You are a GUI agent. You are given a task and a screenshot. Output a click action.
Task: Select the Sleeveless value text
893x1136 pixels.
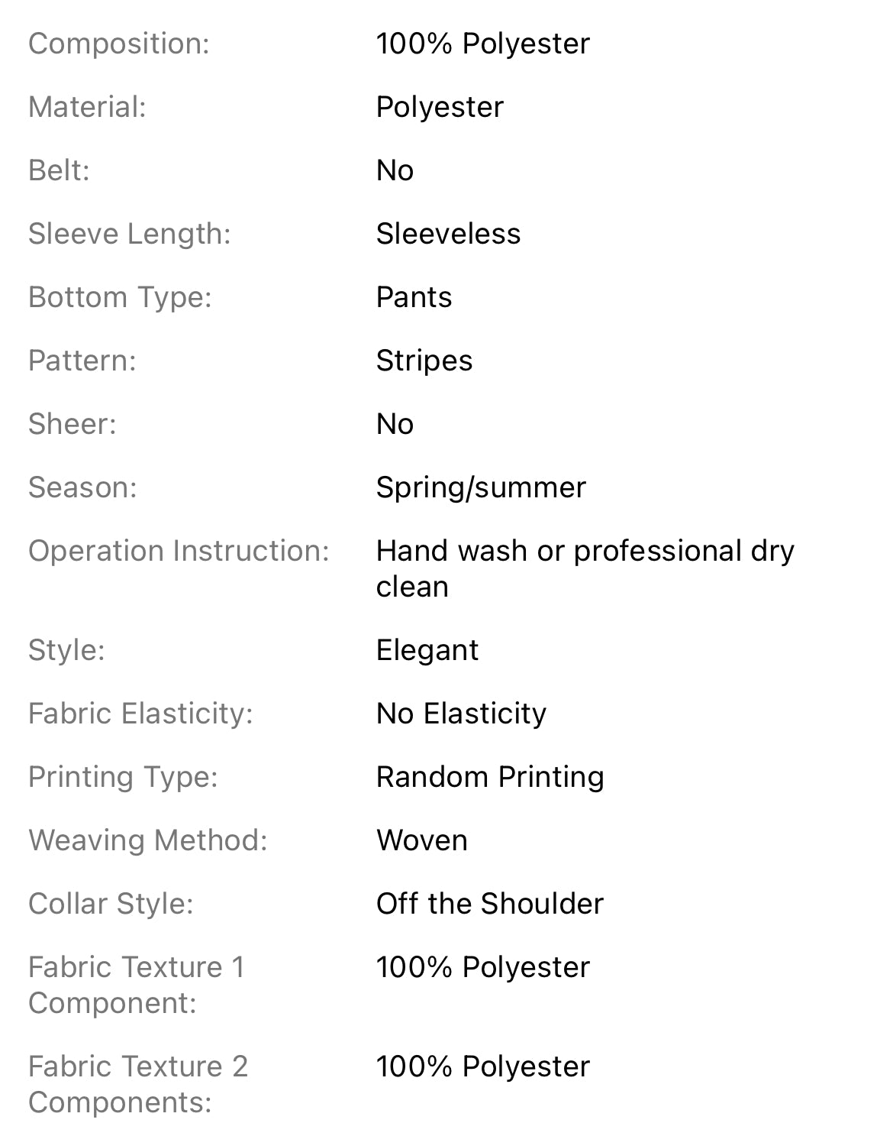point(448,234)
